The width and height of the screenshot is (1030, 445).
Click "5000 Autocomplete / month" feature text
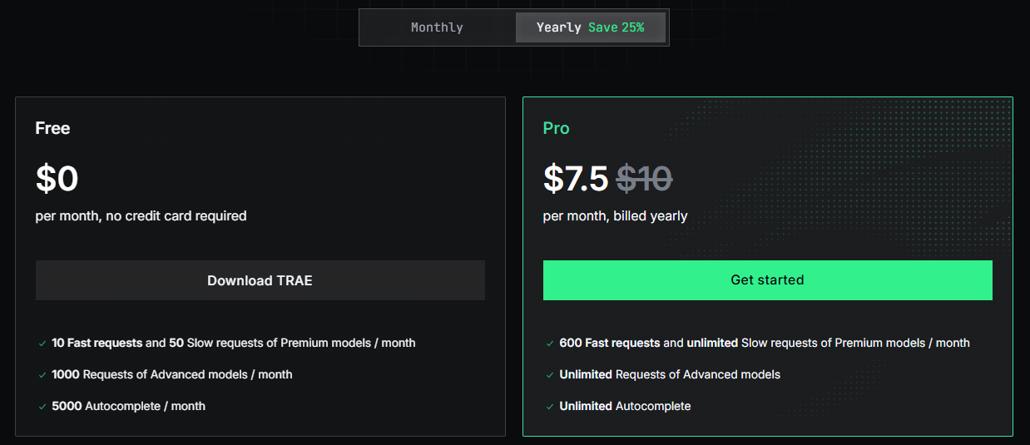[128, 407]
